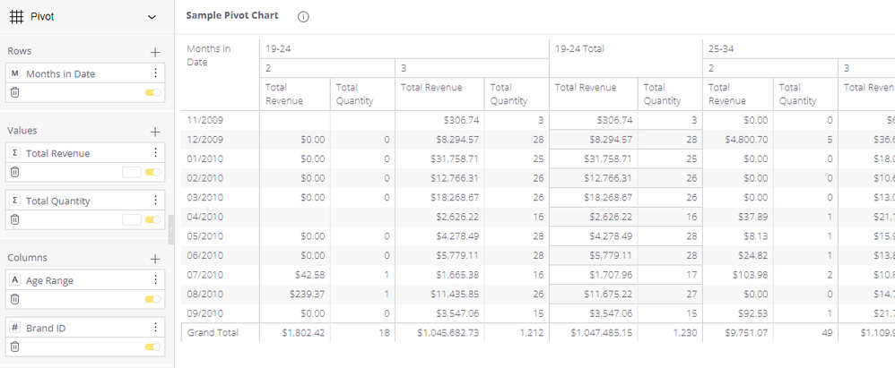
Task: Open the Pivot chart type dropdown
Action: (x=151, y=17)
